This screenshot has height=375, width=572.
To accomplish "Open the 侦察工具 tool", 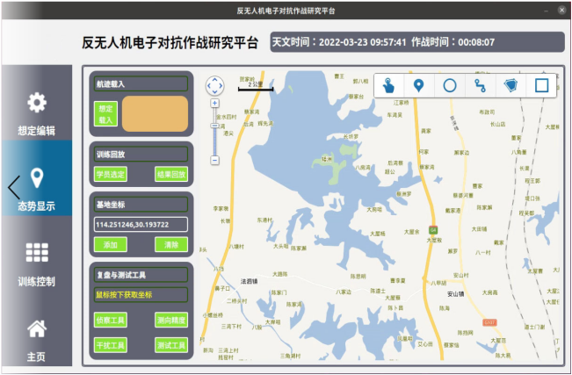I will click(x=111, y=321).
